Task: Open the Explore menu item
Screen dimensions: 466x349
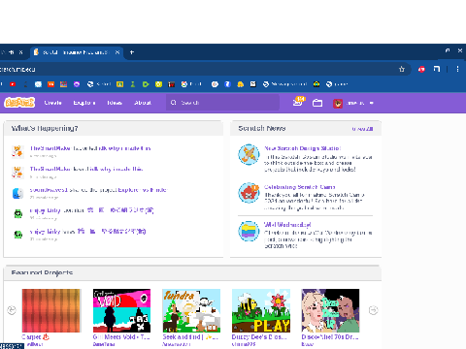Action: [x=84, y=103]
